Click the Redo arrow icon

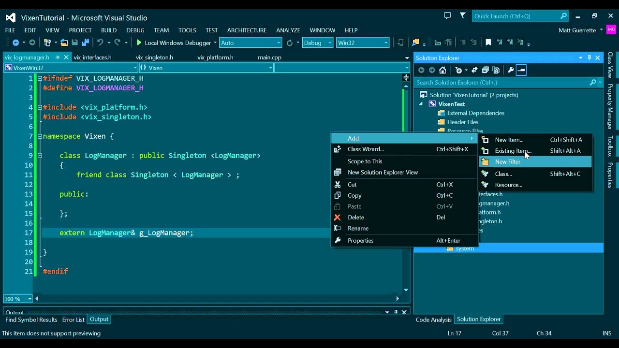(x=117, y=43)
